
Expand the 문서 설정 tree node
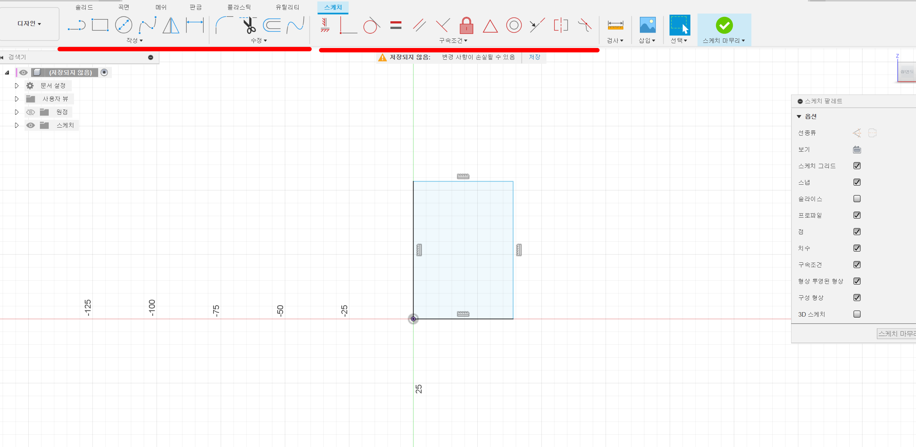[16, 86]
